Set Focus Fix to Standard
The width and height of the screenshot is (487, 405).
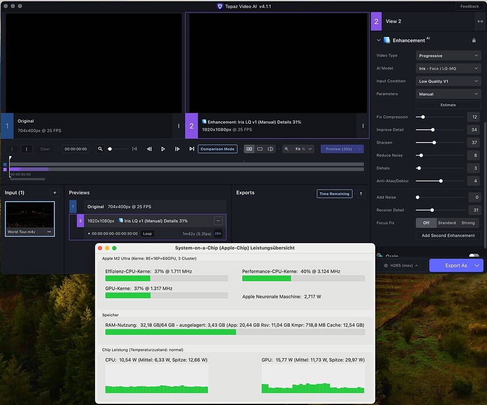pyautogui.click(x=447, y=223)
